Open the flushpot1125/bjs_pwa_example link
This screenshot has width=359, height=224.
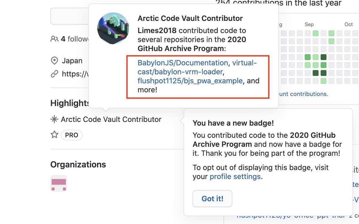click(190, 80)
